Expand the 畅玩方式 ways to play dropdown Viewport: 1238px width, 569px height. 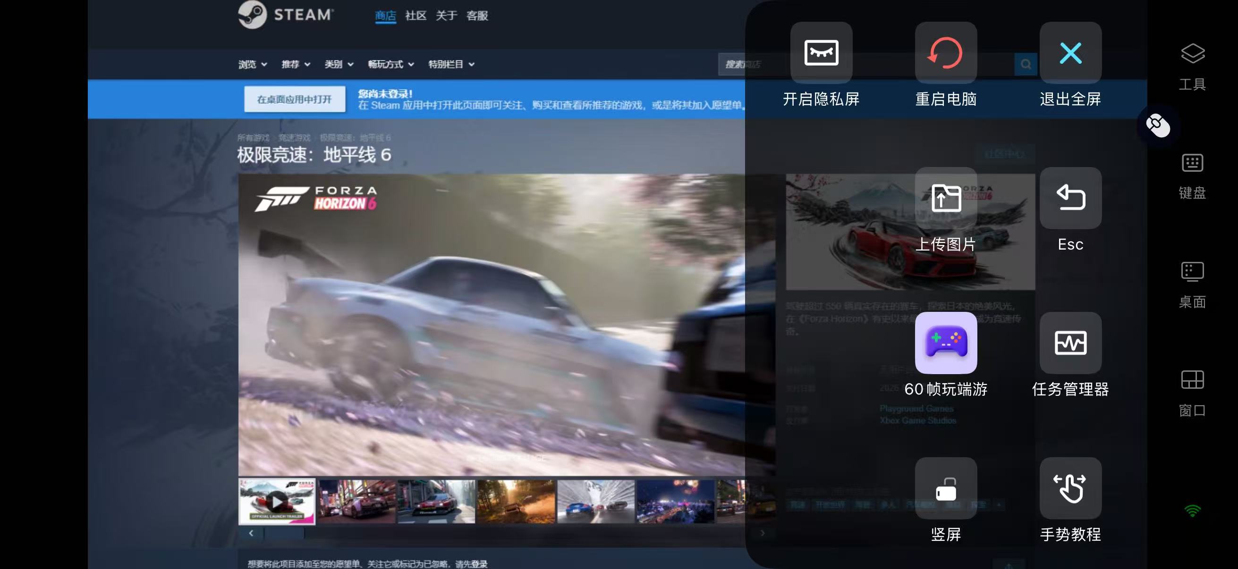point(391,64)
